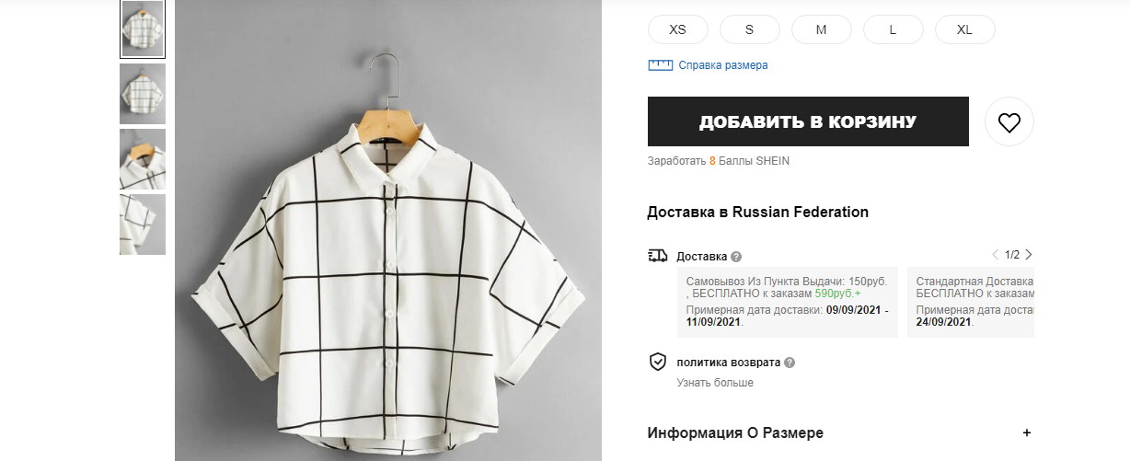1130x461 pixels.
Task: Open help icon next to Доставка
Action: 736,257
